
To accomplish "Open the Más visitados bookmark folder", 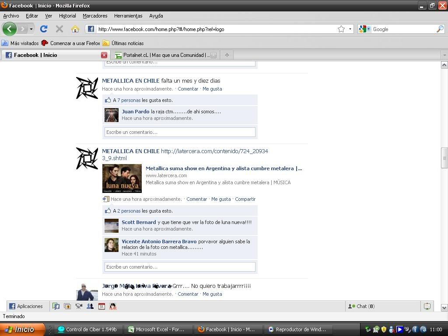I will pos(20,43).
